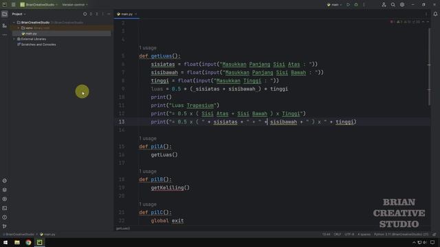Switch to the main.py editor tab
Screen dimensions: 440x247
pyautogui.click(x=125, y=14)
